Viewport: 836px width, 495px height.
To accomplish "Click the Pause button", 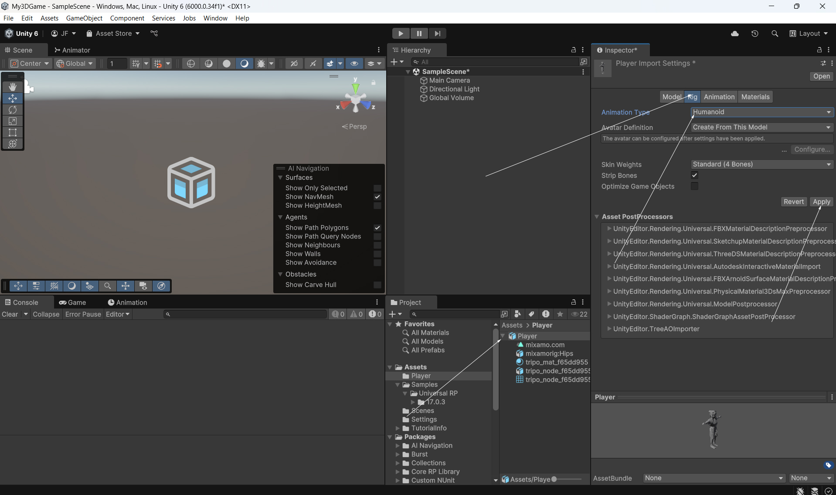I will click(419, 34).
